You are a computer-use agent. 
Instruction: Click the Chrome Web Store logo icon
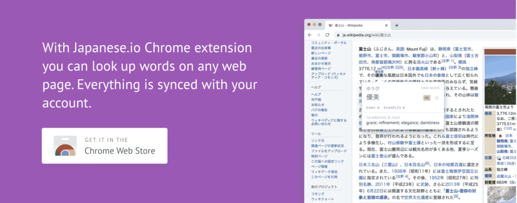coord(65,145)
